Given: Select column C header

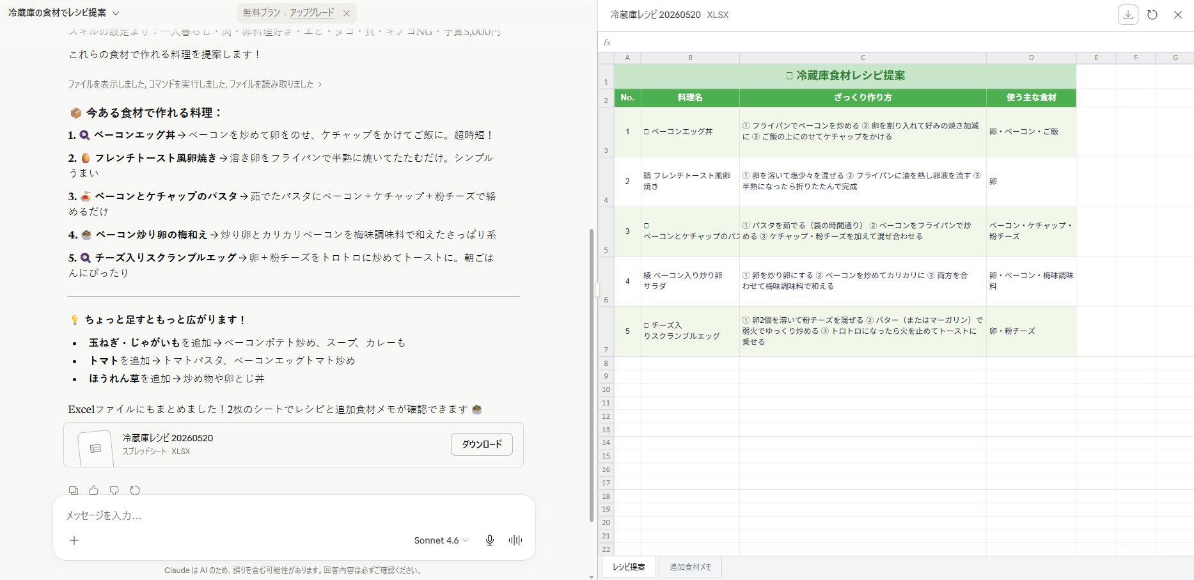Looking at the screenshot, I should coord(863,58).
